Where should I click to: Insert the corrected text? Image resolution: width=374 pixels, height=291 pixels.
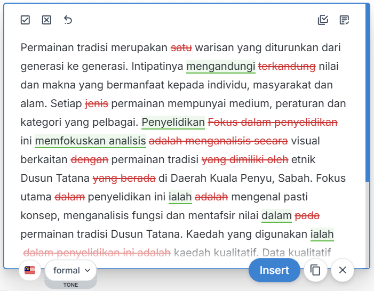tap(274, 270)
